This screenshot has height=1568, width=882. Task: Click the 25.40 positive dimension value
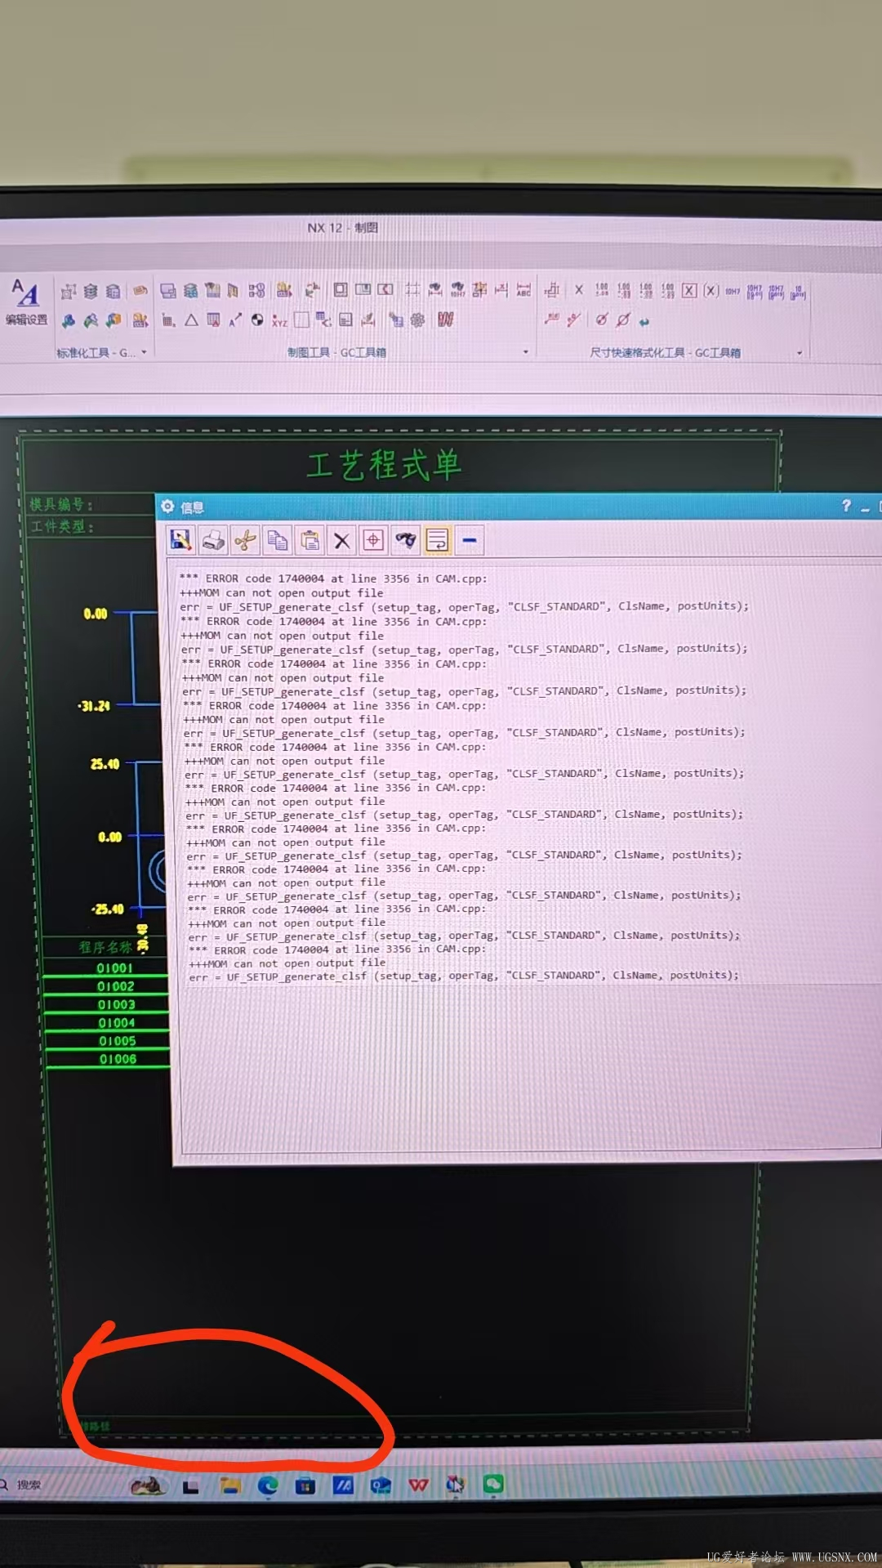tap(105, 764)
